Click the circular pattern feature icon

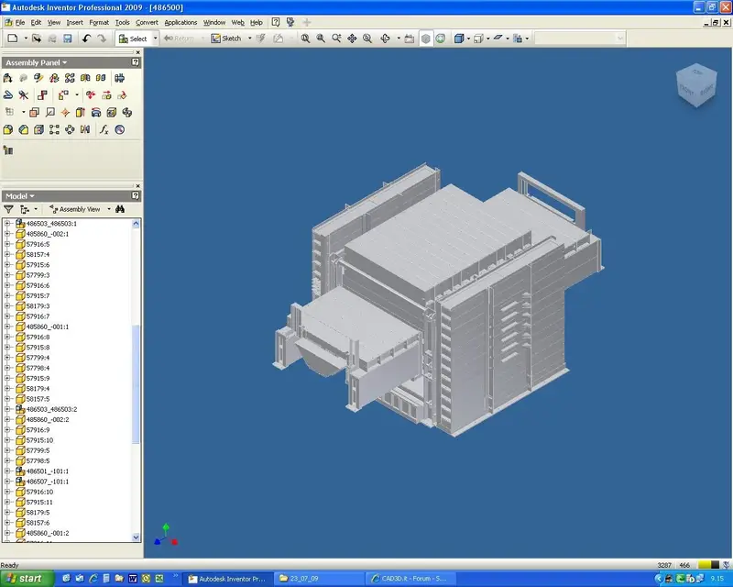click(70, 129)
